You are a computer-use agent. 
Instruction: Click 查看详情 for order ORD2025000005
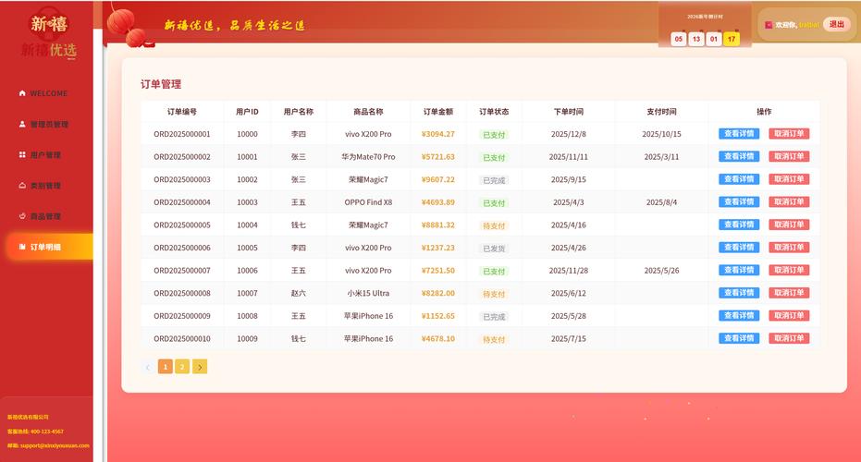pyautogui.click(x=739, y=225)
